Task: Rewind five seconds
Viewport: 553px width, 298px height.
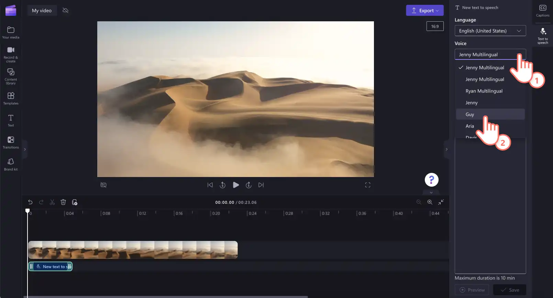Action: [223, 185]
